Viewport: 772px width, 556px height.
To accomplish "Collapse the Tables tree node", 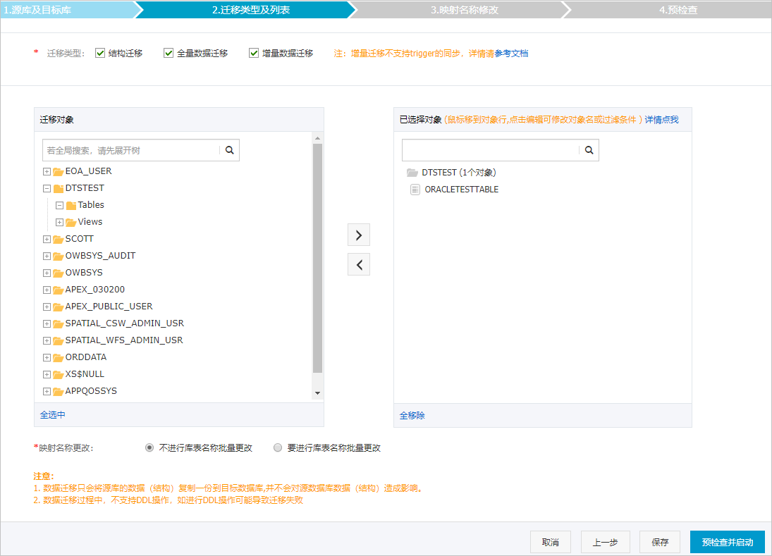I will 59,205.
